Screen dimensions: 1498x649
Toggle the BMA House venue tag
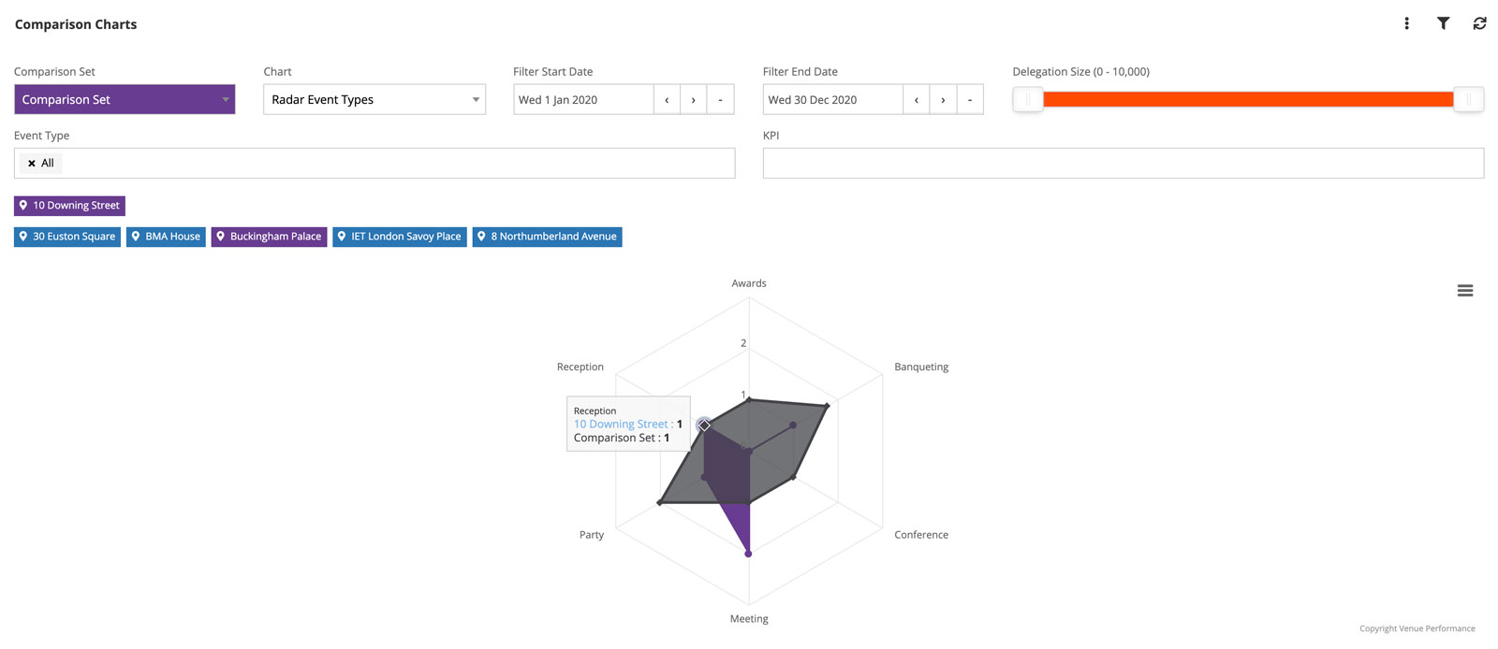[166, 237]
